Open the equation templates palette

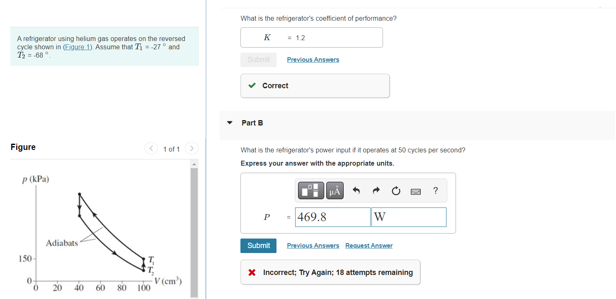click(310, 190)
